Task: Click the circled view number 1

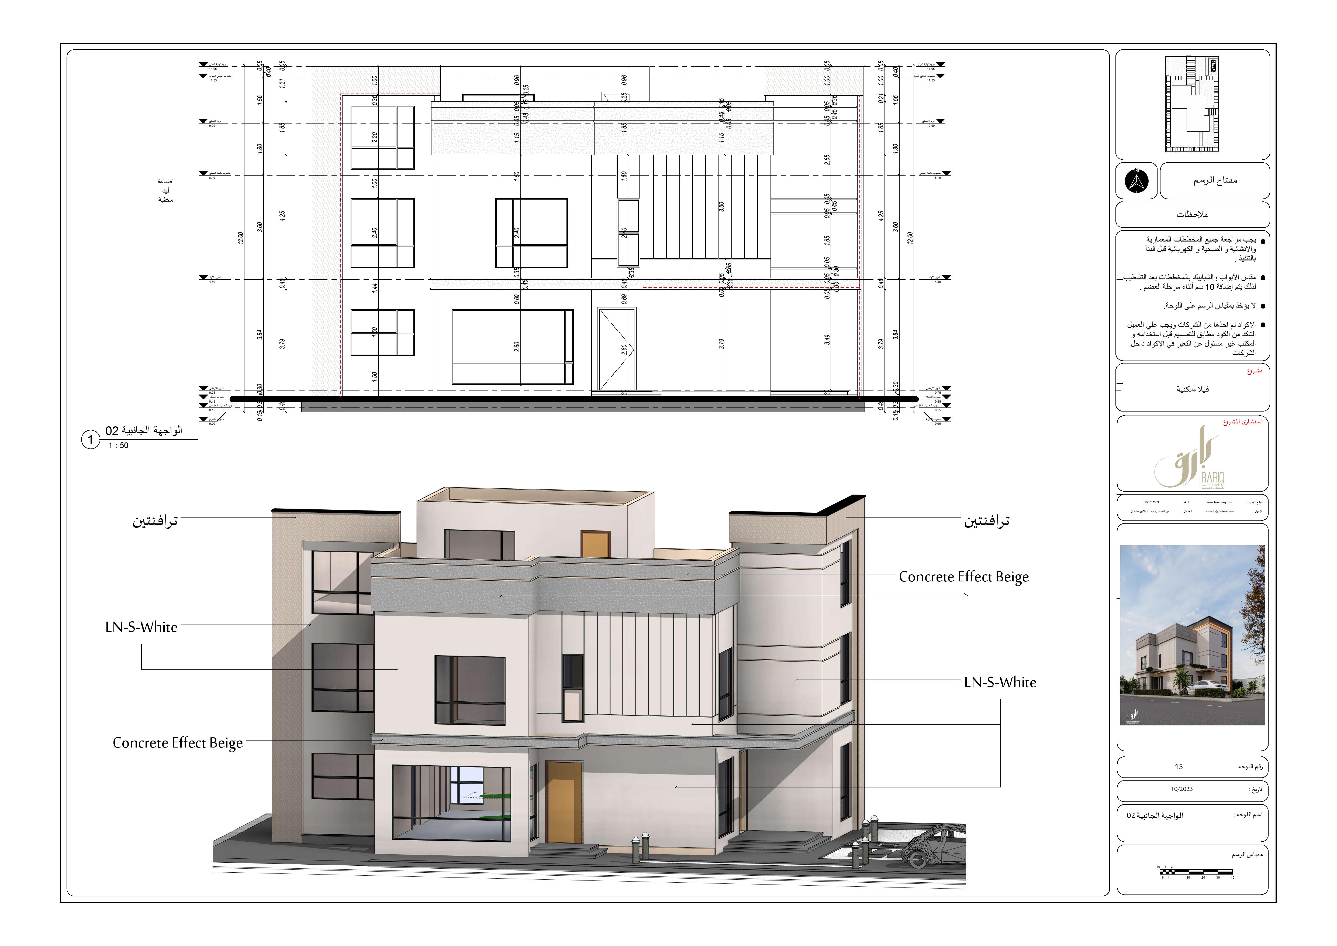Action: coord(90,439)
